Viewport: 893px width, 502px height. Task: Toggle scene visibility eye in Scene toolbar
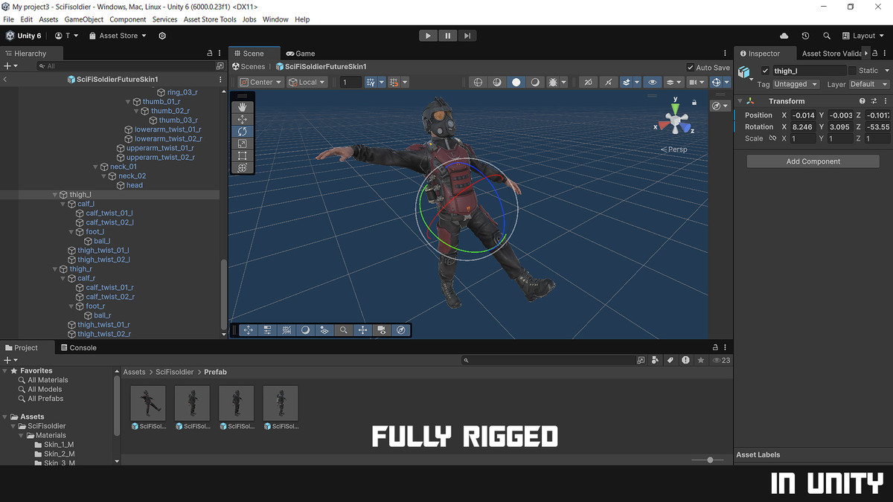(652, 83)
